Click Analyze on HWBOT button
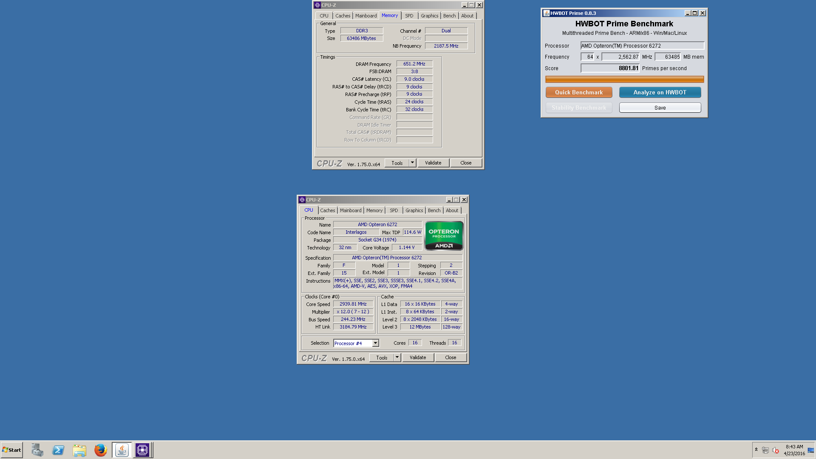 pyautogui.click(x=660, y=92)
